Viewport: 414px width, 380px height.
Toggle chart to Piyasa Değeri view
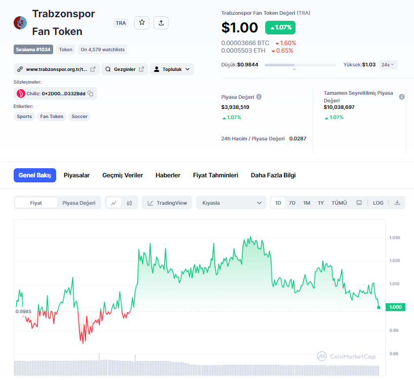point(78,203)
